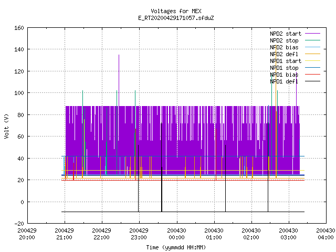Click the y-axis tick label 60
The image size is (336, 252).
click(20, 136)
